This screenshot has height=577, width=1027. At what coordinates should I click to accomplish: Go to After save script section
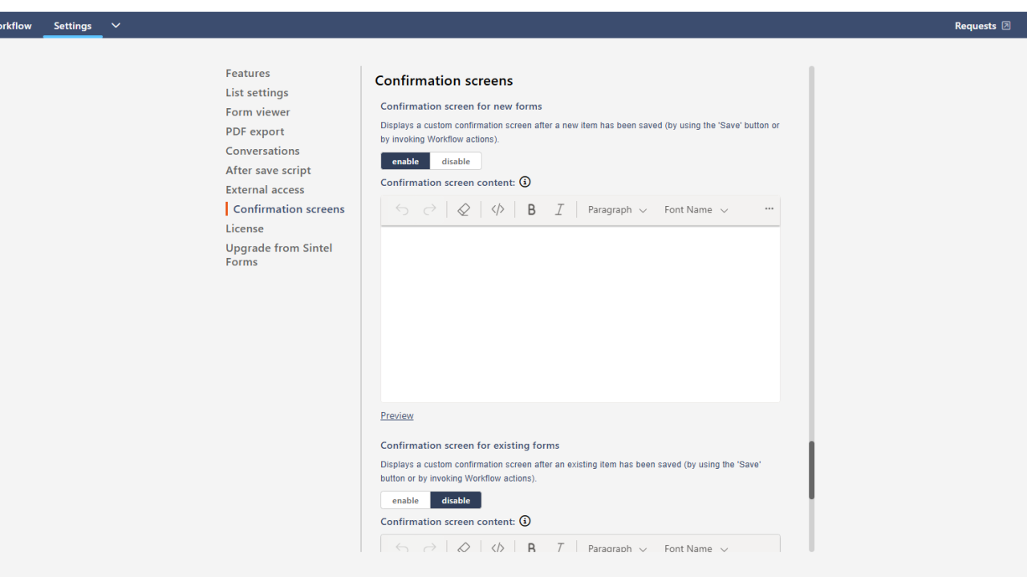point(268,170)
